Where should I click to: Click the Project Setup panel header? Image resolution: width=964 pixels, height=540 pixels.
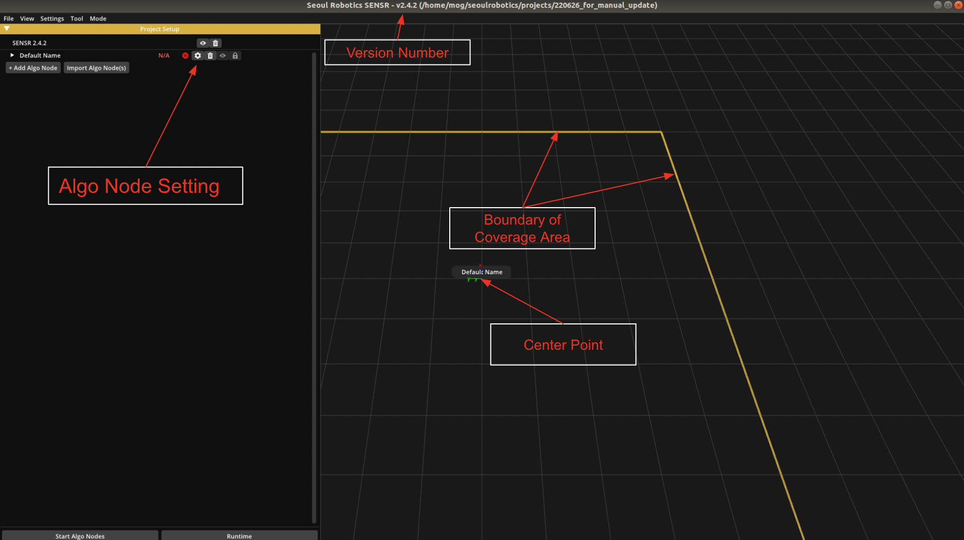tap(160, 29)
